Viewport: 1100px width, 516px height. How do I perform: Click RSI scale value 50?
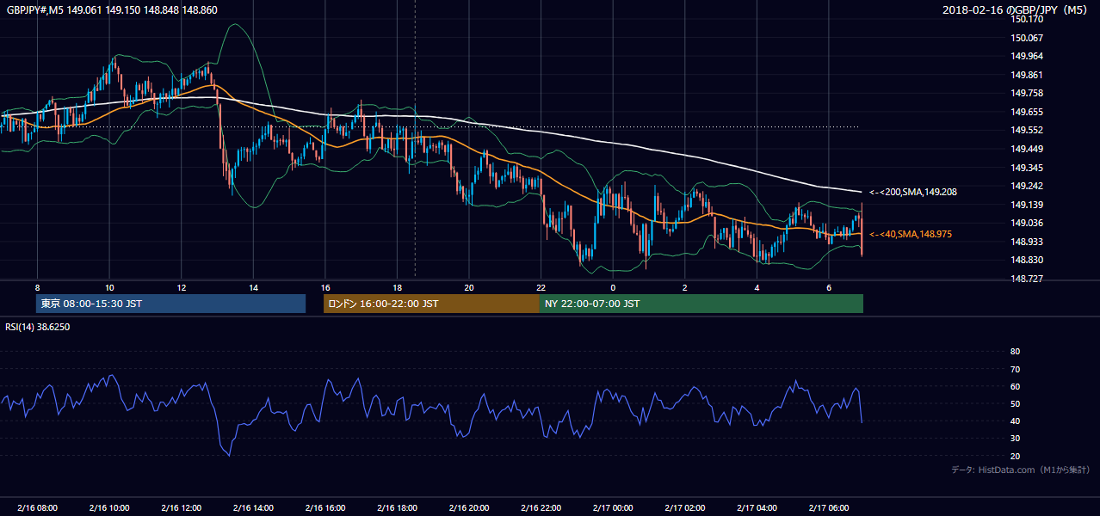click(x=1015, y=403)
